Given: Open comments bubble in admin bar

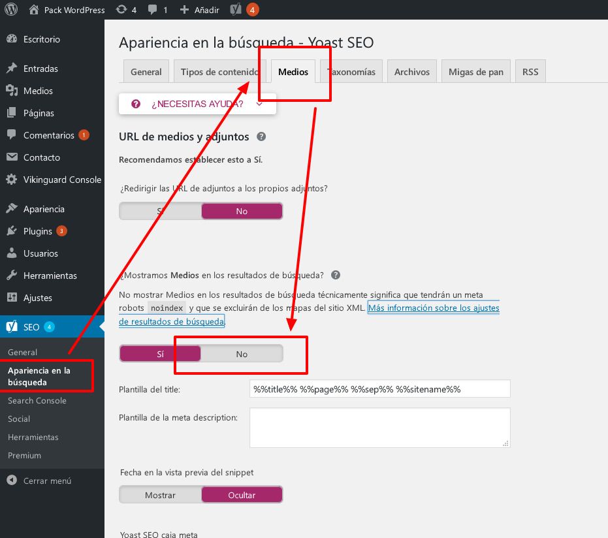Looking at the screenshot, I should coord(152,10).
